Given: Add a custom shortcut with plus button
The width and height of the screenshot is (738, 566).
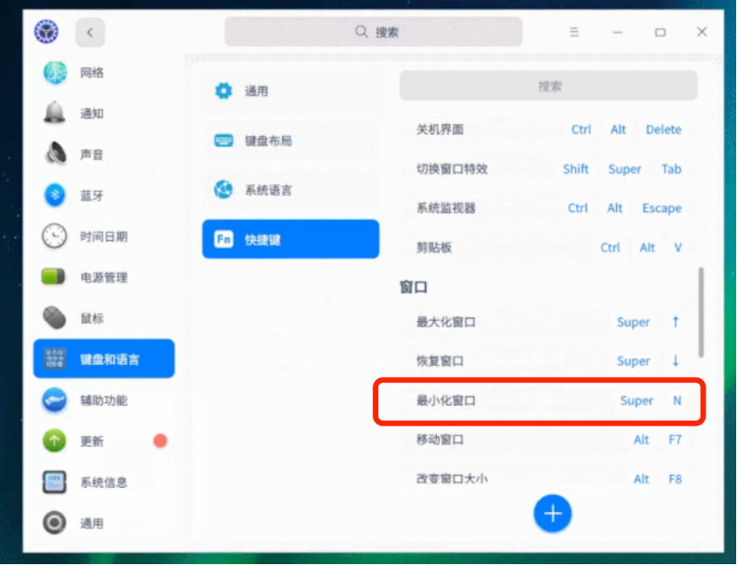Looking at the screenshot, I should coord(553,513).
